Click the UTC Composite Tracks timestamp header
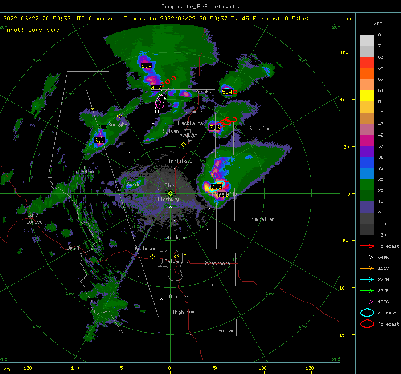 pos(156,19)
